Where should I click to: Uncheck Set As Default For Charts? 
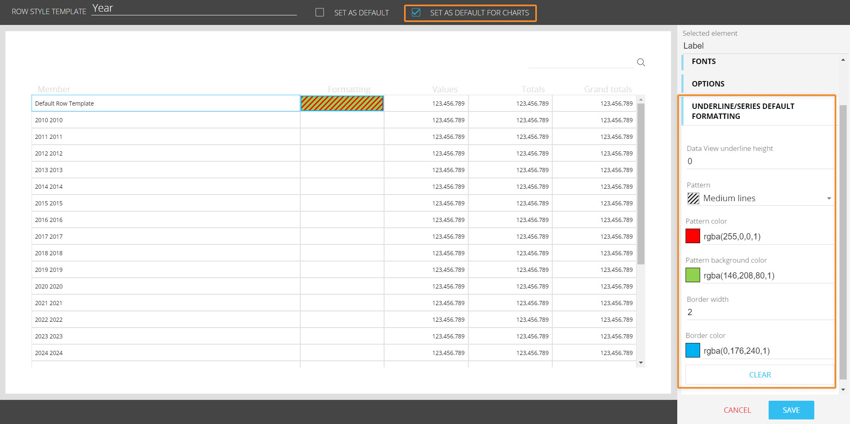416,12
